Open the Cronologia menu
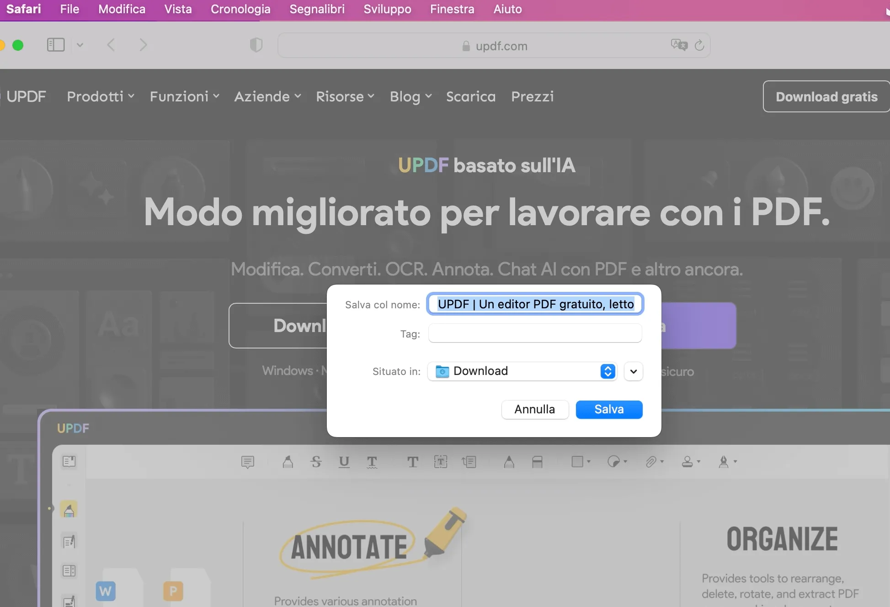The image size is (890, 607). (240, 9)
